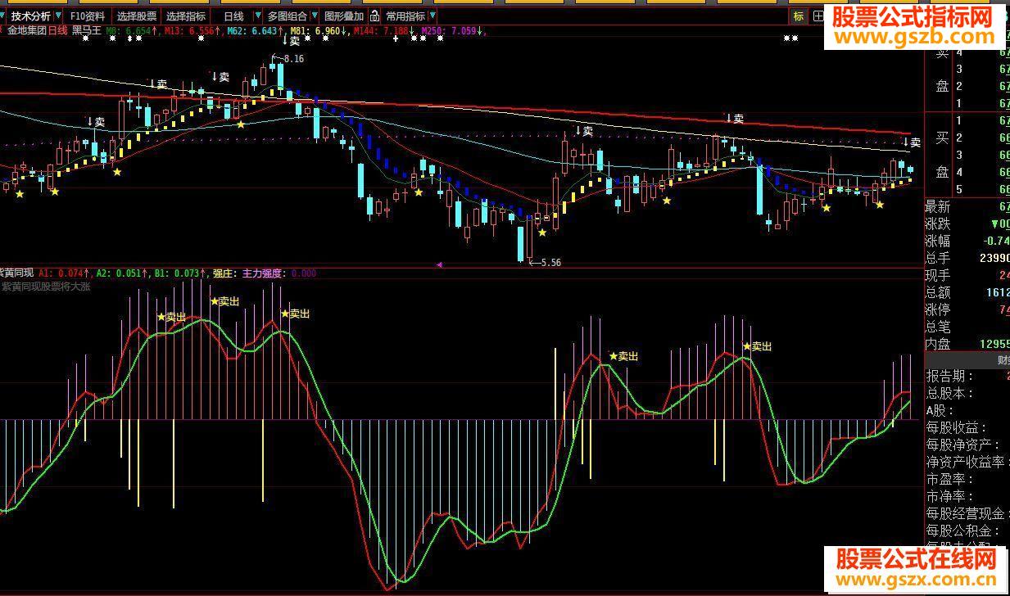Click the 总手 total volume row

tap(967, 258)
